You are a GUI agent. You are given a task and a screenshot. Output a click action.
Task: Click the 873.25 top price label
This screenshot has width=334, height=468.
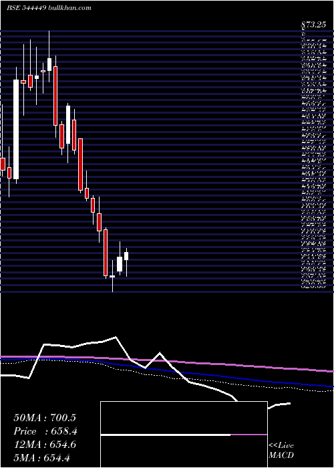[x=313, y=25]
